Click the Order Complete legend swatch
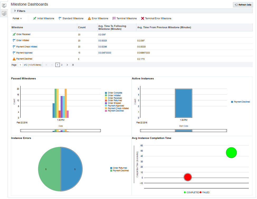This screenshot has width=257, height=199. coord(106,93)
